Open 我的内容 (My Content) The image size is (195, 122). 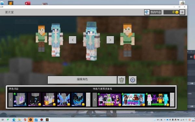pyautogui.click(x=156, y=12)
